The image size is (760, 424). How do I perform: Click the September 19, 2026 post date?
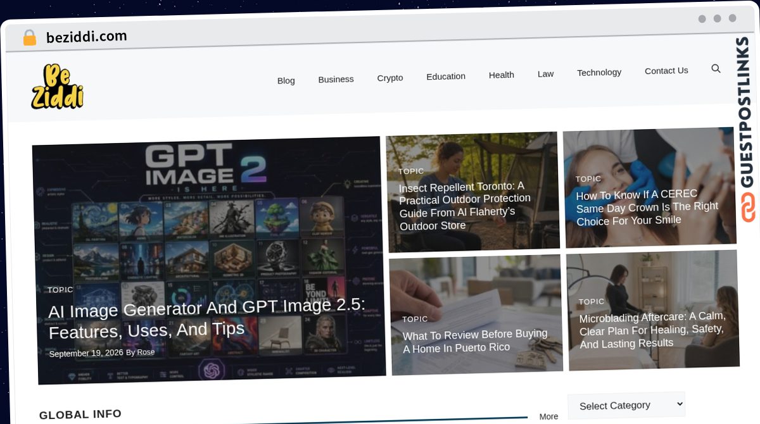[85, 353]
